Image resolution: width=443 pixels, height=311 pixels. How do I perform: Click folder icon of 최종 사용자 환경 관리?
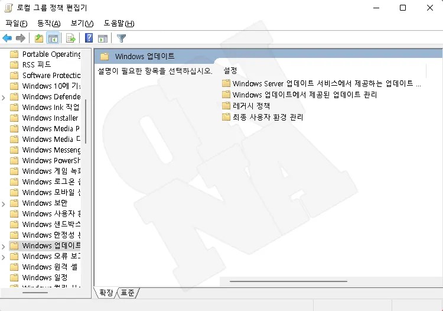[226, 116]
